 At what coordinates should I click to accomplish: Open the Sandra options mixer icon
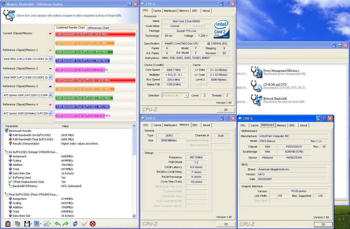coord(8,224)
